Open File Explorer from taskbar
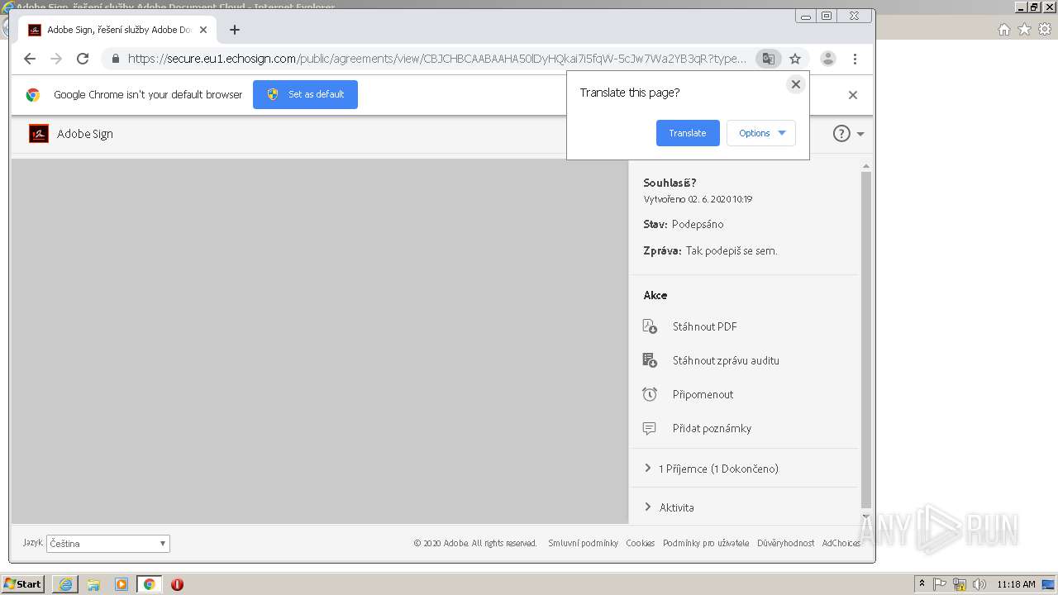Viewport: 1058px width, 595px height. tap(93, 584)
